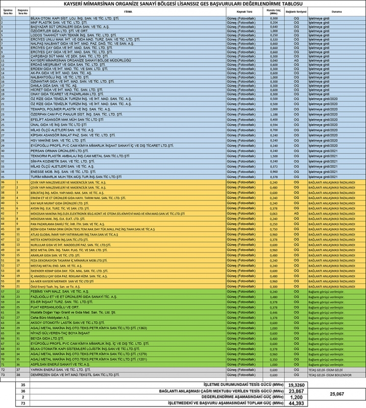Select FEBİMS YAPI MALZ. cell
366x408 pixels.
128,292
